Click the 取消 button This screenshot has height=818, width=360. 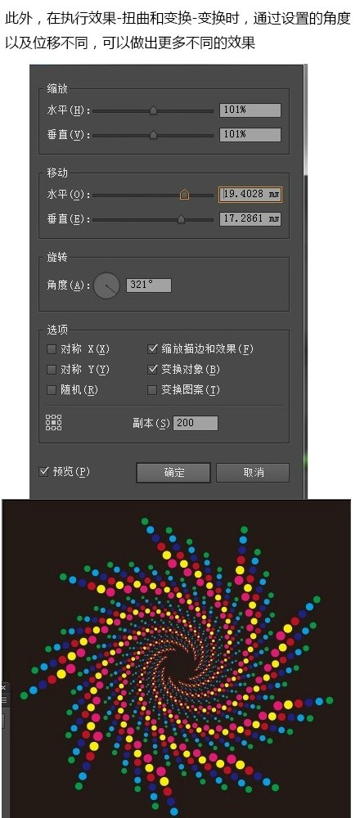[x=253, y=473]
